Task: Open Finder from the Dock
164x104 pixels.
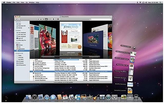Action: point(28,97)
